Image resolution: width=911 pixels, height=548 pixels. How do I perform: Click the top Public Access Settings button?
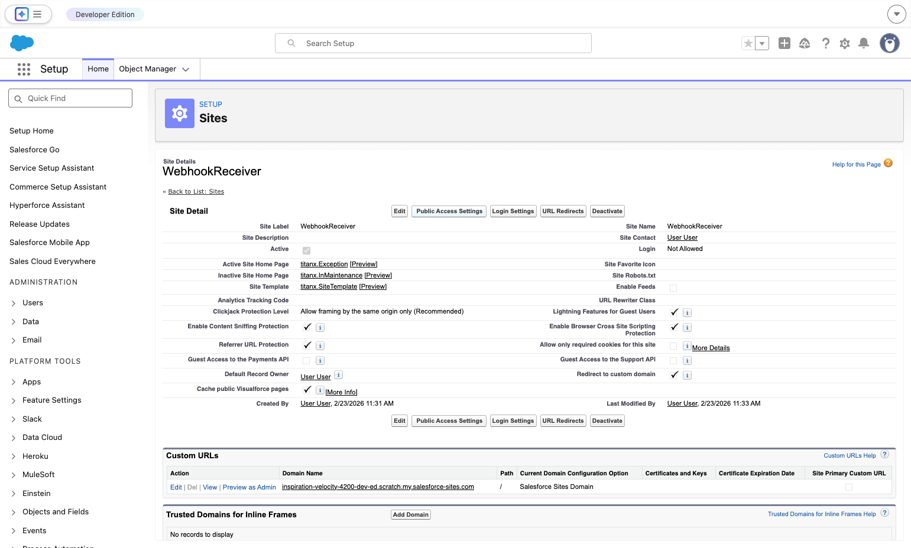coord(449,211)
